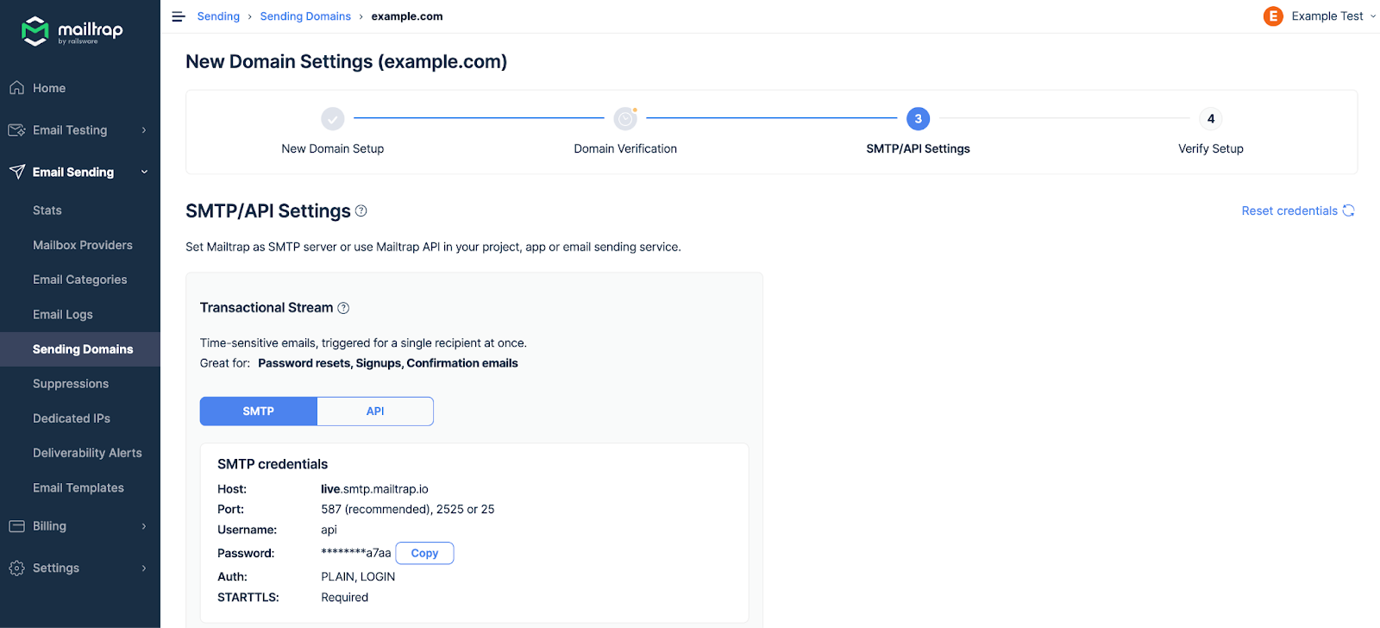
Task: Open Email Categories in the sidebar
Action: pos(79,279)
